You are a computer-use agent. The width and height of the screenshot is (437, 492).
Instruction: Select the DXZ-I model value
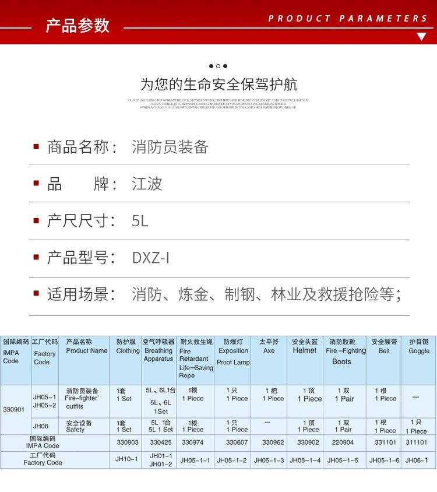click(x=150, y=258)
